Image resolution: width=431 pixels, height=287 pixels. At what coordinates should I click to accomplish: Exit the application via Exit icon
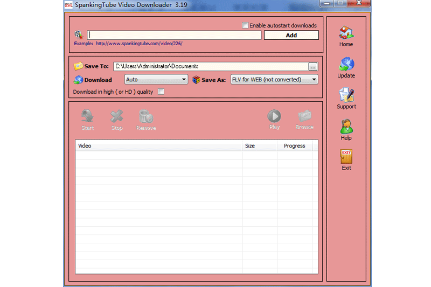click(346, 157)
